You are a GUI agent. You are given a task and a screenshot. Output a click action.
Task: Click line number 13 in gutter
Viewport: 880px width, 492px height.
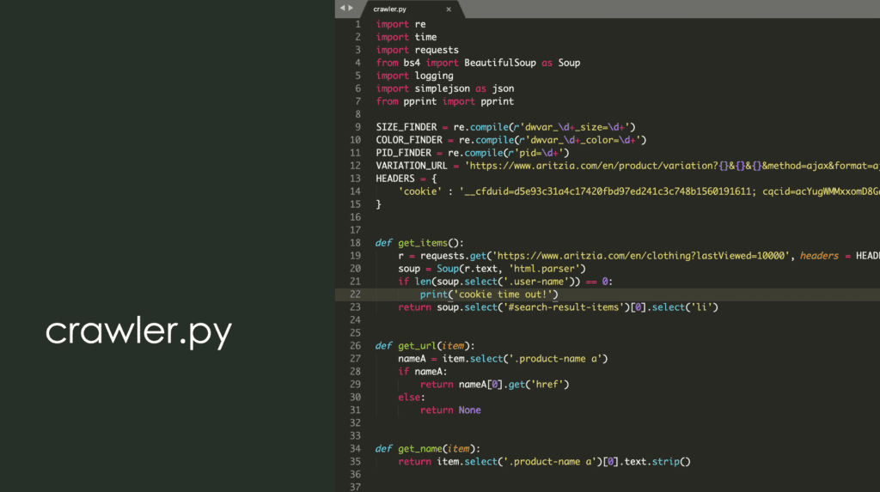(355, 179)
